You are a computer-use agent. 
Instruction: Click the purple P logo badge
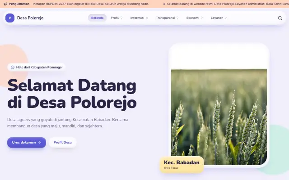click(10, 18)
